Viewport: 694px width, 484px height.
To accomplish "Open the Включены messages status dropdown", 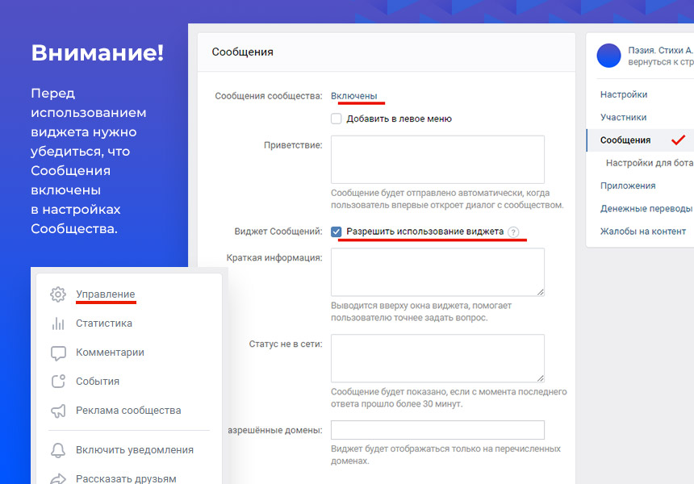I will click(353, 96).
